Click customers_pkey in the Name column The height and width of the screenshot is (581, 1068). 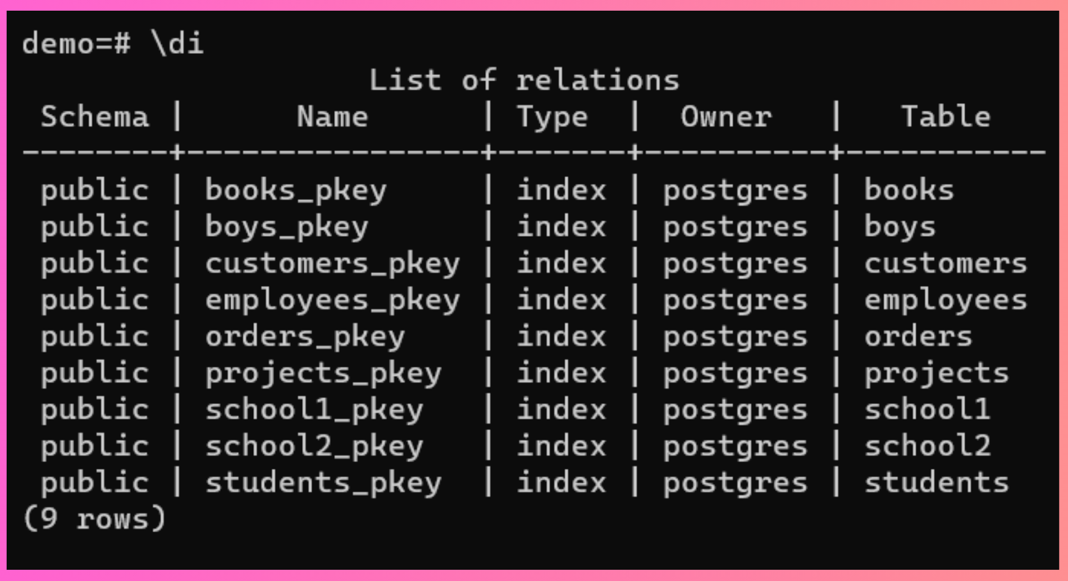[x=332, y=264]
